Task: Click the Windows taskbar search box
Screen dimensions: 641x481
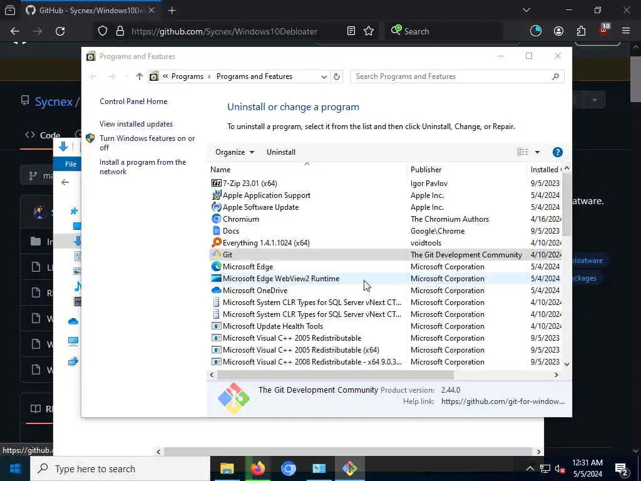Action: point(120,468)
